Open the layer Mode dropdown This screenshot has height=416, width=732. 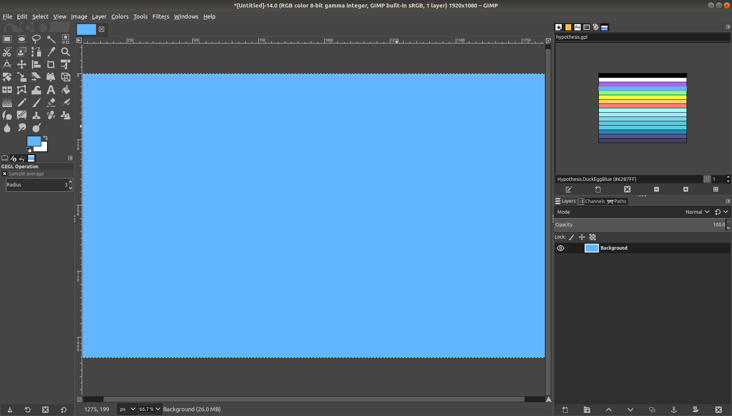click(x=697, y=212)
